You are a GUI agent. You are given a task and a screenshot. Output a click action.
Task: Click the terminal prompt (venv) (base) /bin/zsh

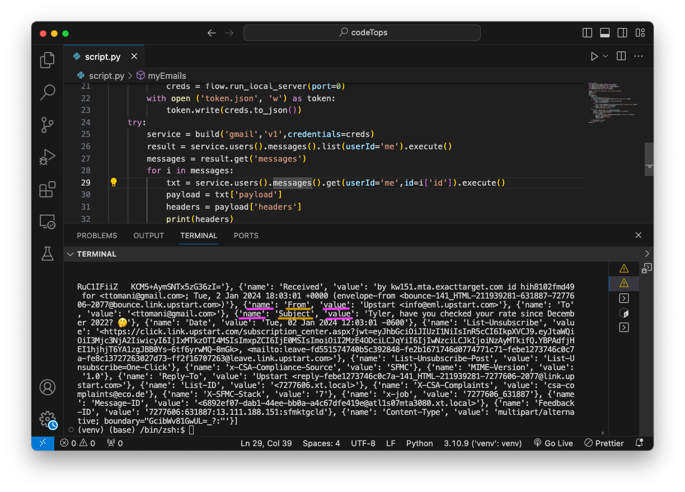[x=131, y=430]
